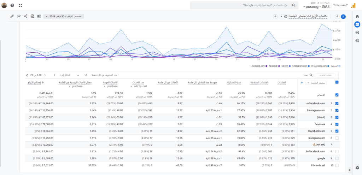This screenshot has width=362, height=175.
Task: Sort by the الجلسات column header
Action: [282, 82]
